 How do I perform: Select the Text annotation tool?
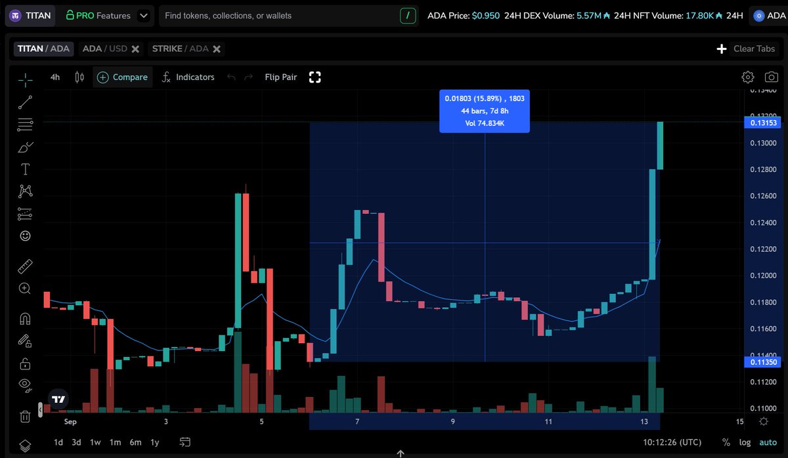[25, 169]
